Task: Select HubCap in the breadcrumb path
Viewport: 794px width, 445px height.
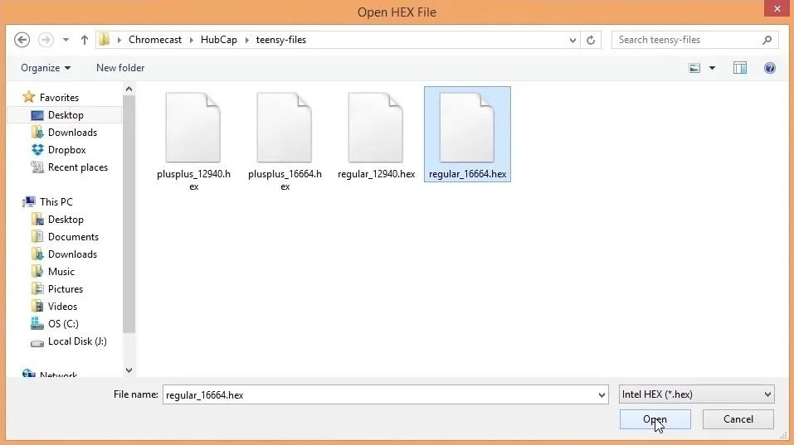Action: coord(219,40)
